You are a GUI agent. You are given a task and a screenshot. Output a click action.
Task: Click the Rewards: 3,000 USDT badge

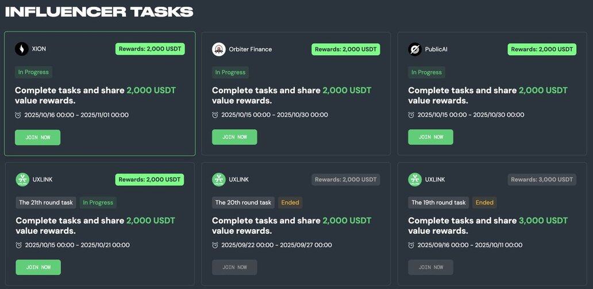542,179
